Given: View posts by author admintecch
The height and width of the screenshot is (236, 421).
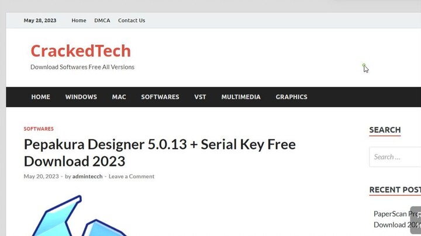Looking at the screenshot, I should (87, 177).
